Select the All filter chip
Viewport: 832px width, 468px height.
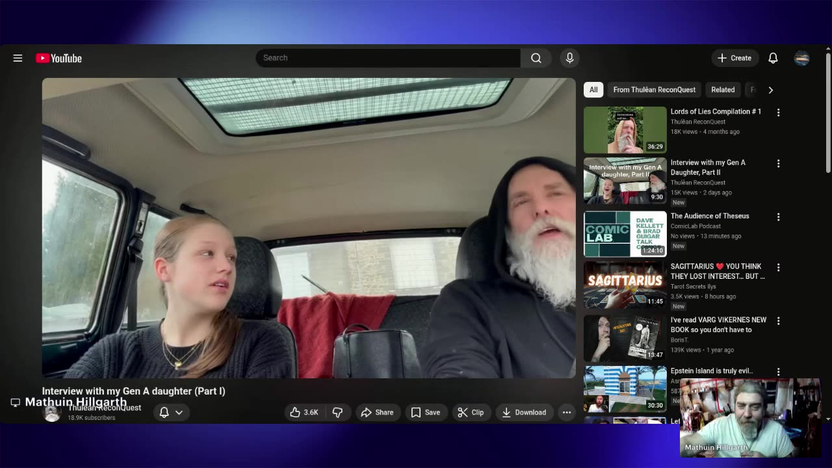tap(593, 90)
